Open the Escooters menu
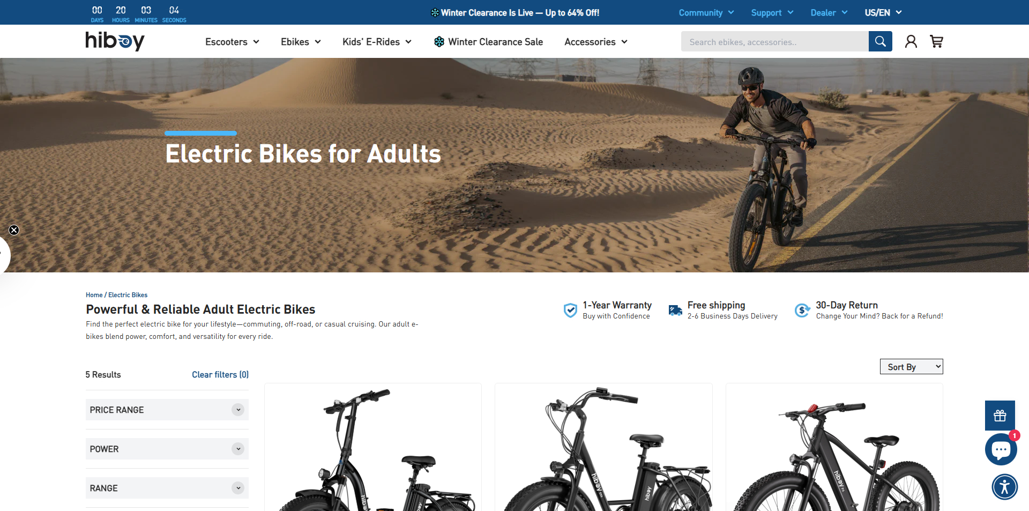 [232, 42]
